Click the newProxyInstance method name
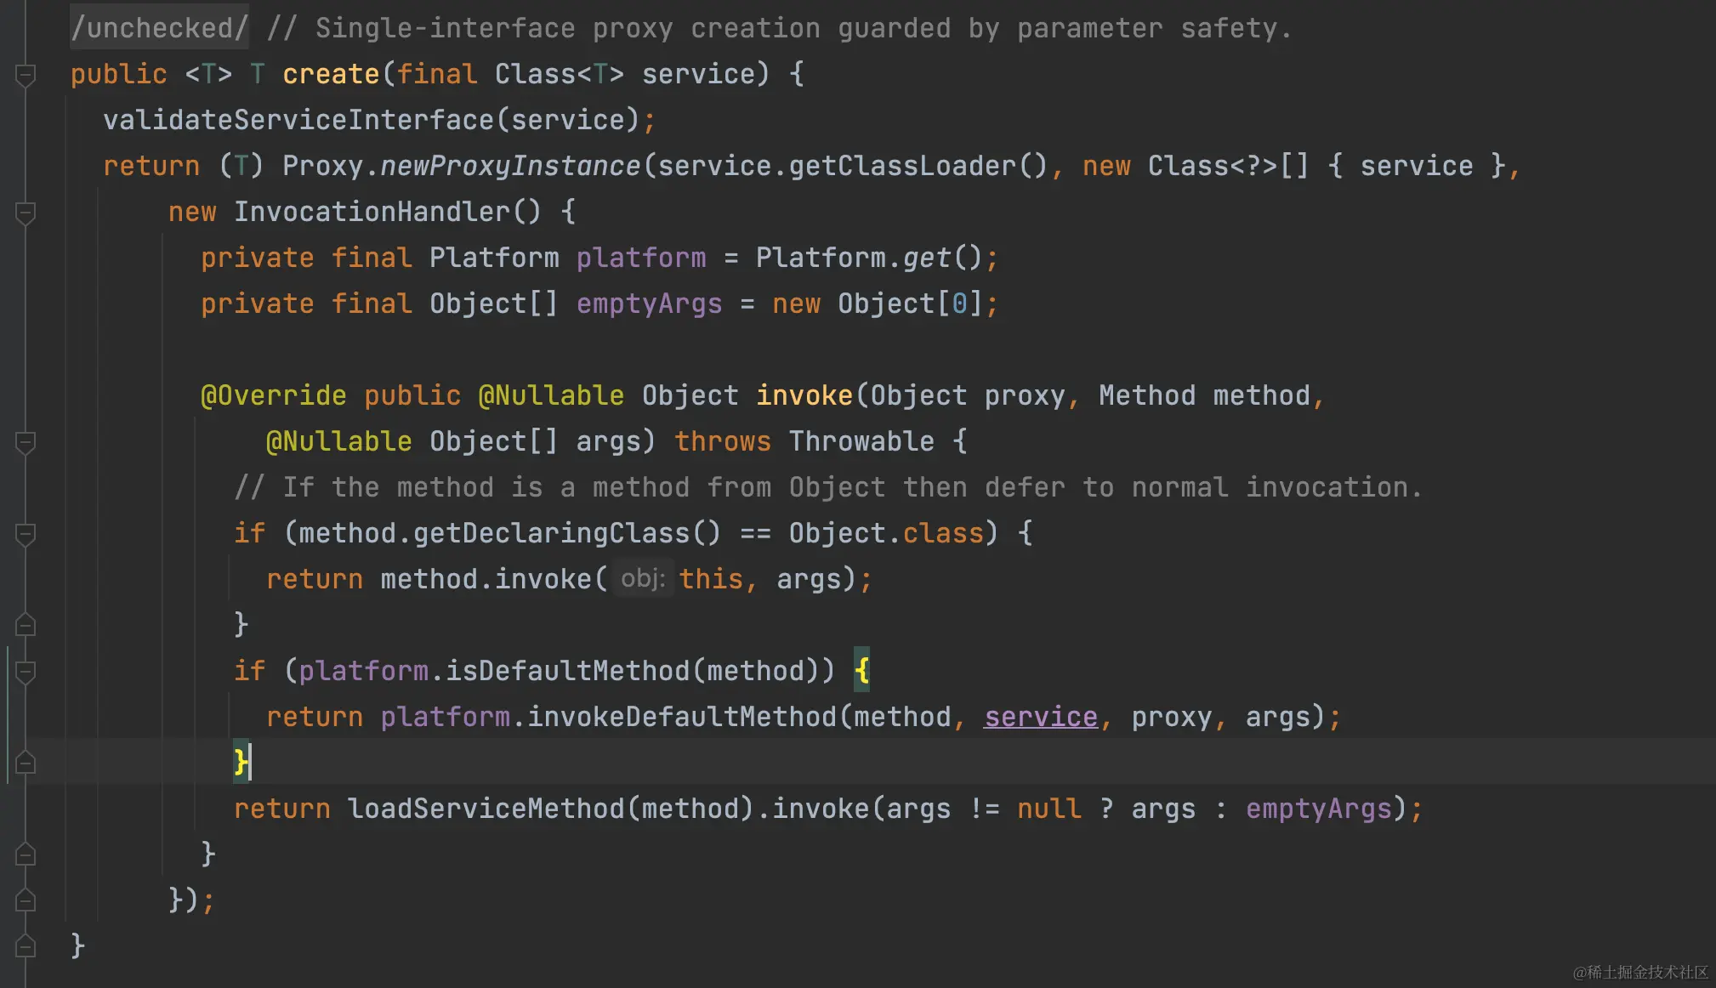1716x988 pixels. pos(509,166)
